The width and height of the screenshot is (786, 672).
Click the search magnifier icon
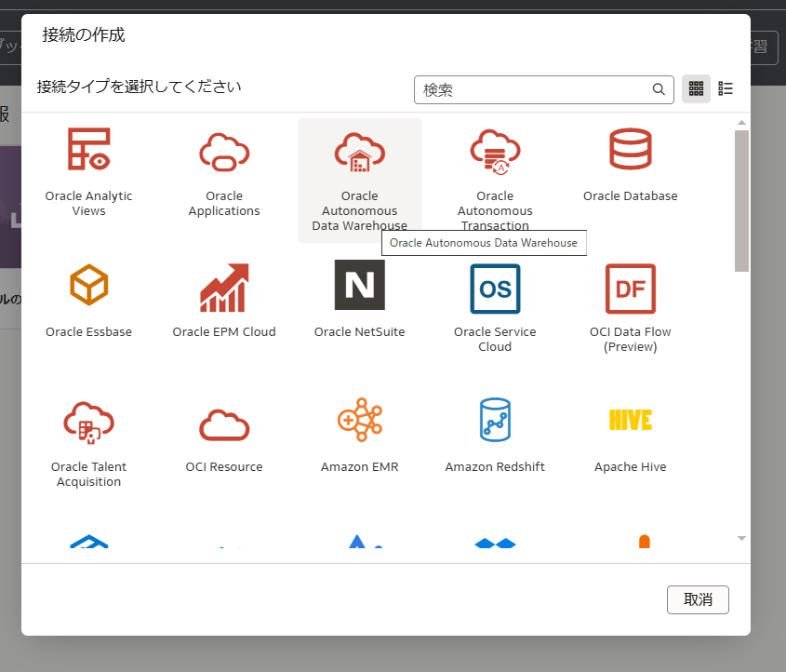(659, 89)
